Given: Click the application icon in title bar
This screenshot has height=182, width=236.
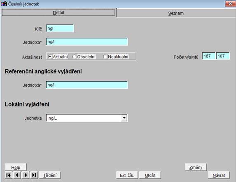Looking at the screenshot, I should tap(4, 4).
